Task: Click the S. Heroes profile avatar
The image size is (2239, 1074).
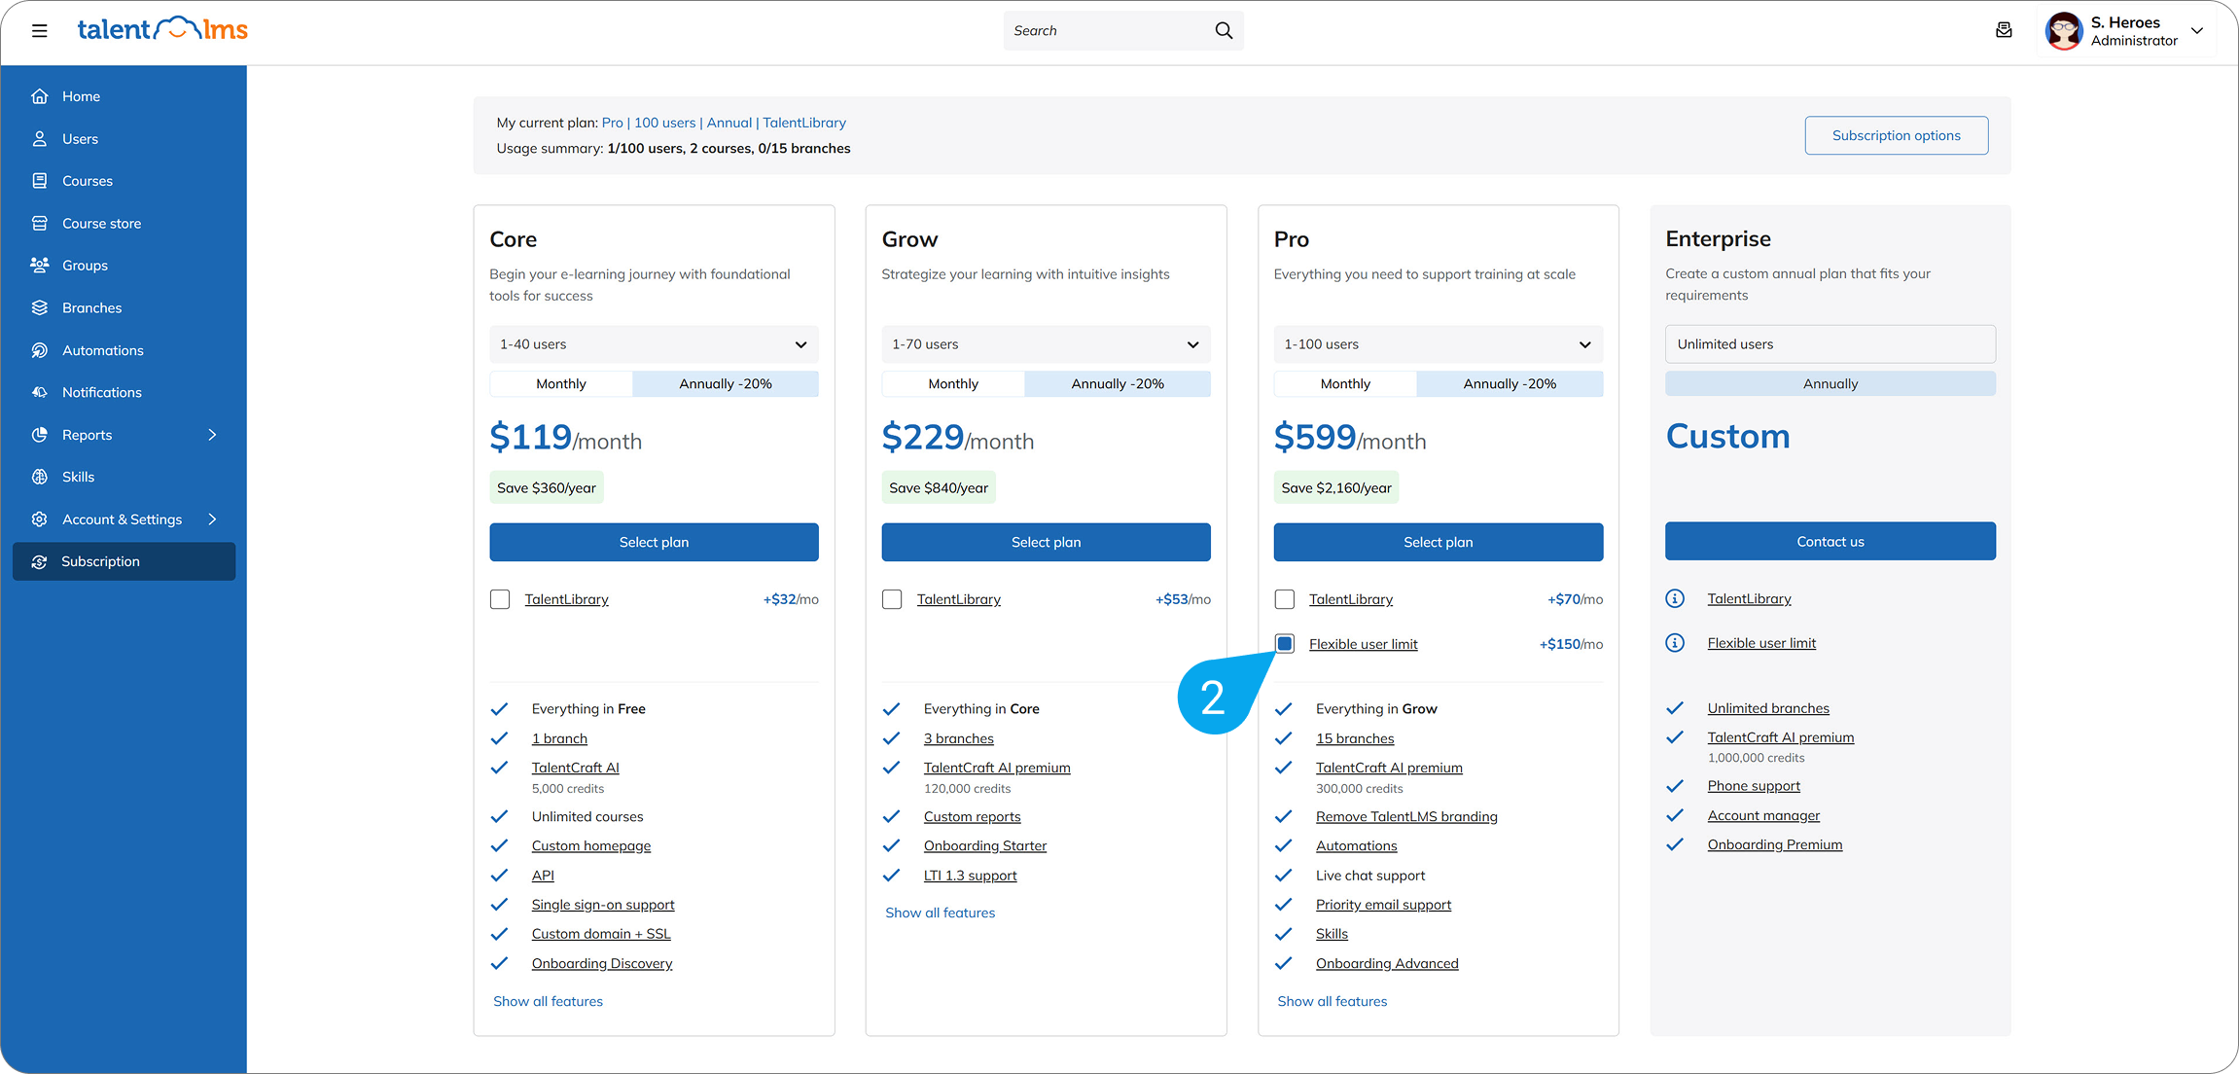Action: (2064, 30)
